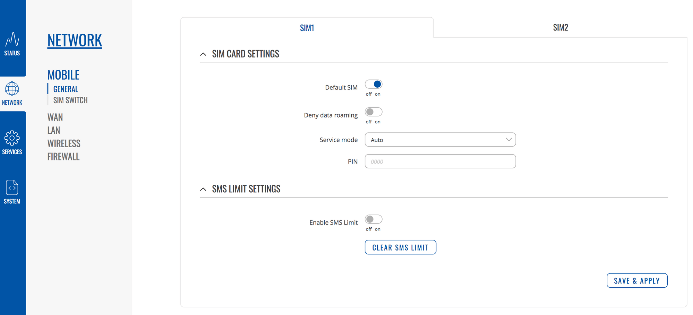Image resolution: width=693 pixels, height=315 pixels.
Task: Click the Network heading link
Action: tap(74, 41)
